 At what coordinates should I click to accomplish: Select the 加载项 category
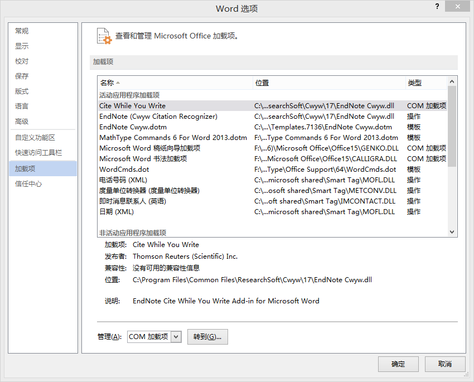42,168
